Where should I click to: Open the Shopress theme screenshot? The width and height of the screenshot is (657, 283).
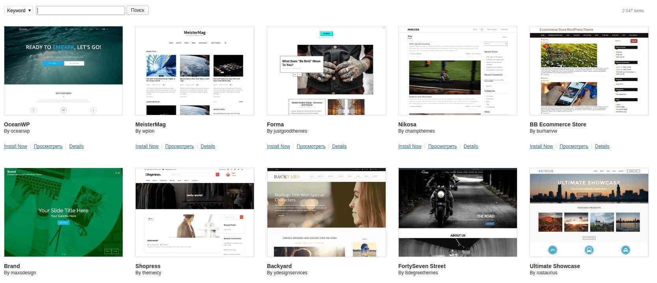tap(195, 213)
